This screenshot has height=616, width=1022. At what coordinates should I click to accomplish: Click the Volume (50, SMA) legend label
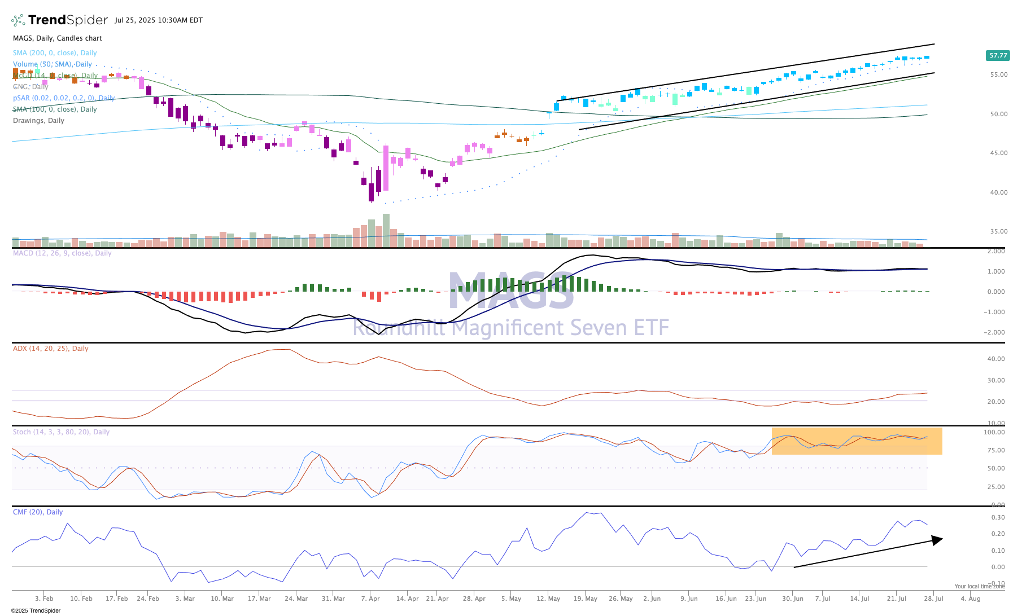coord(52,64)
